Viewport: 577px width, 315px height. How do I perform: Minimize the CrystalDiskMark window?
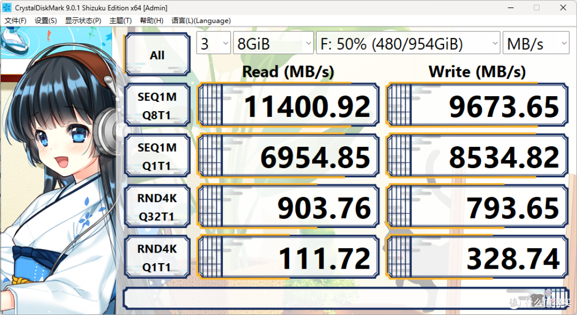511,7
